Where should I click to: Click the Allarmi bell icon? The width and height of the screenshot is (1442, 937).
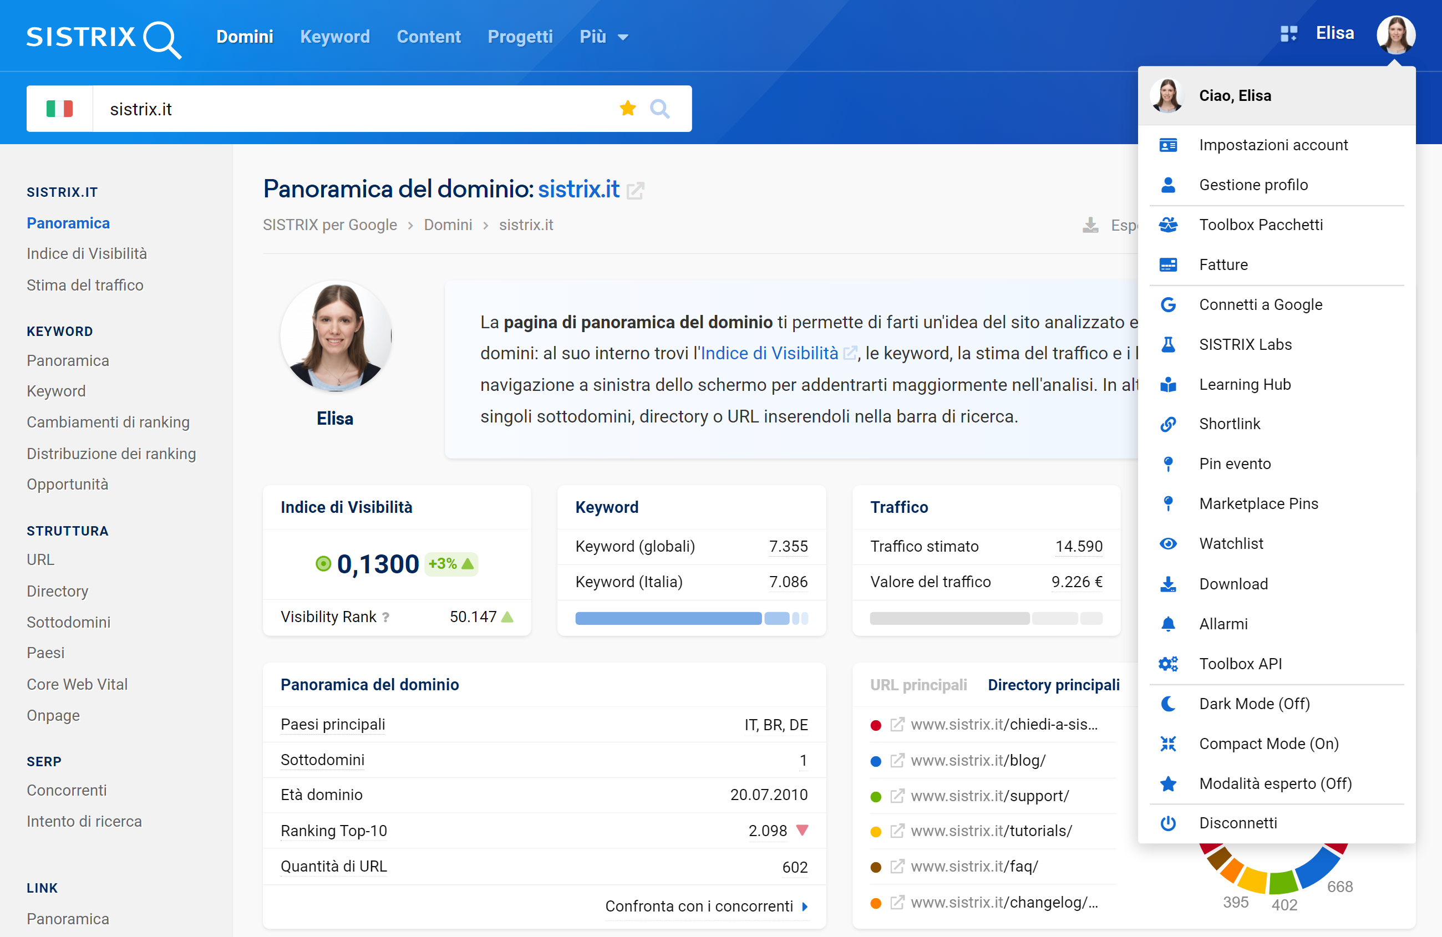1167,624
